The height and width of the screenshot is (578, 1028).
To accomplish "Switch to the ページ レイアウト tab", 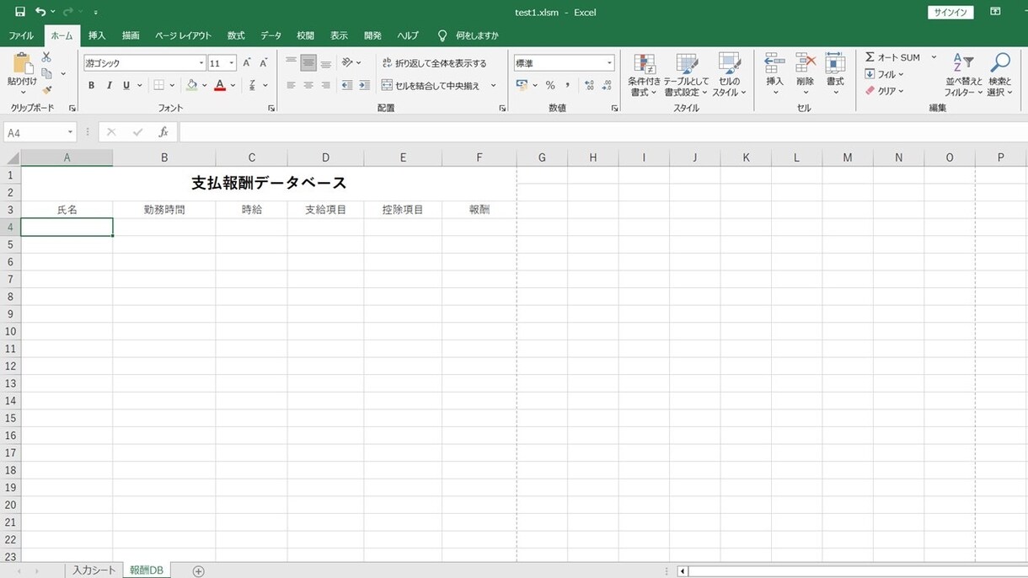I will [x=183, y=35].
